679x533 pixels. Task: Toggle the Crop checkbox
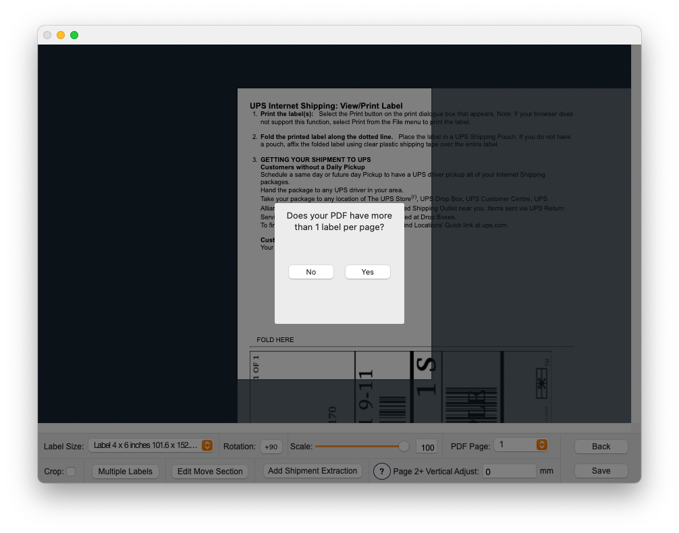[71, 472]
